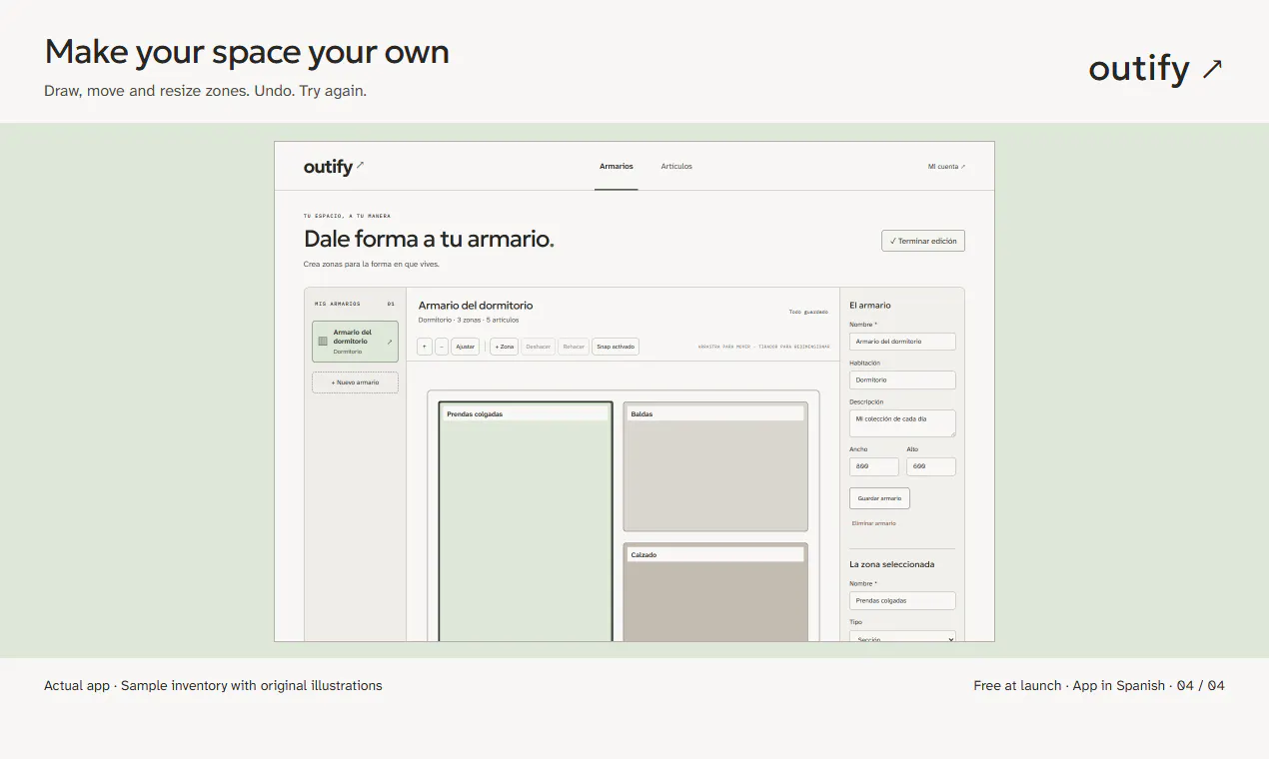Click the arrow icon on Armario del dormitorio card

[x=390, y=342]
